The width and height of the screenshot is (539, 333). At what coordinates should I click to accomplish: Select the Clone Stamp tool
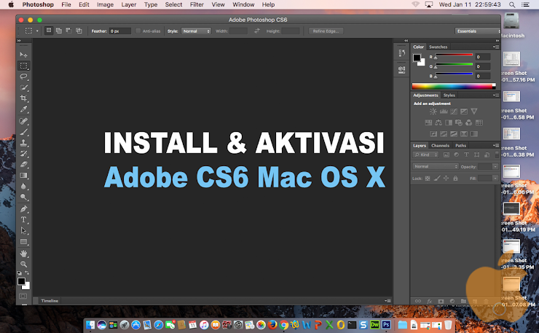coord(23,143)
